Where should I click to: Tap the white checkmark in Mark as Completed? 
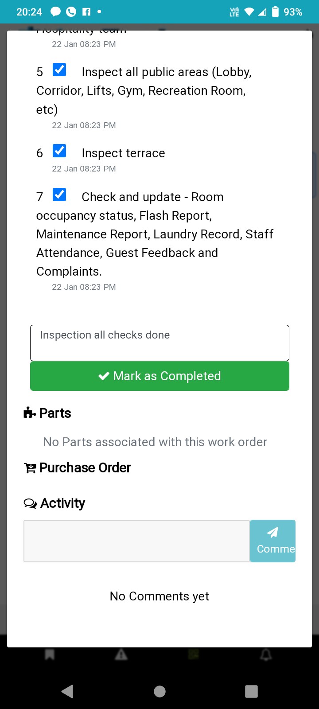(104, 376)
